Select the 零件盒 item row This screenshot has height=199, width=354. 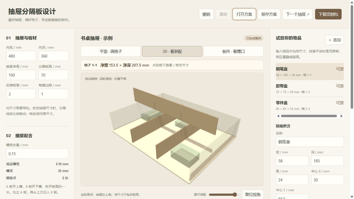tap(310, 105)
